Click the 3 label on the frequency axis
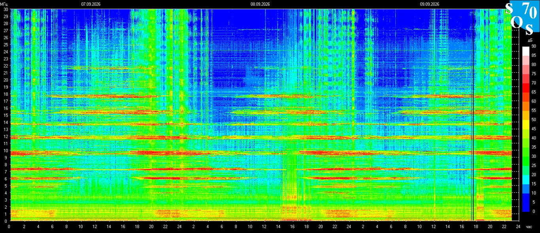 click(7, 200)
